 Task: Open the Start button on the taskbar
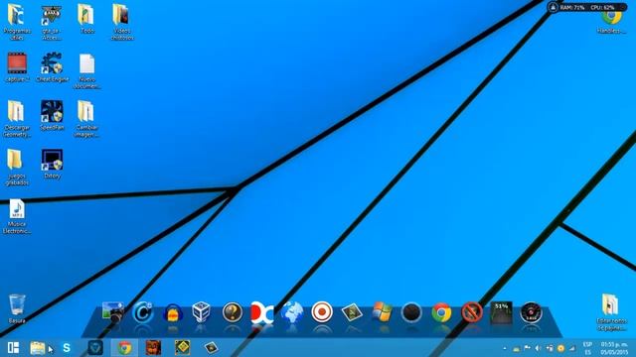pos(13,348)
